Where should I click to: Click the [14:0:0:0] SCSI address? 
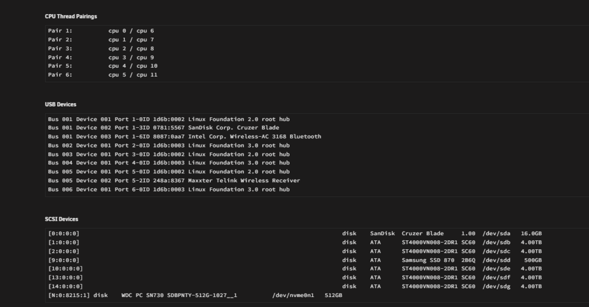pyautogui.click(x=65, y=287)
